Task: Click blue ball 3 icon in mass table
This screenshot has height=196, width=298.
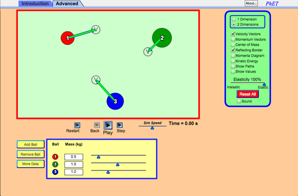Action: 55,172
